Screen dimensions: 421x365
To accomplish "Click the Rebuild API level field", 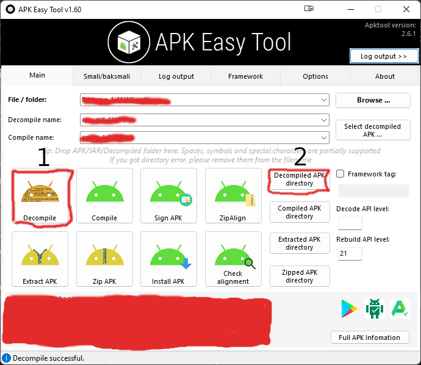I will [350, 253].
